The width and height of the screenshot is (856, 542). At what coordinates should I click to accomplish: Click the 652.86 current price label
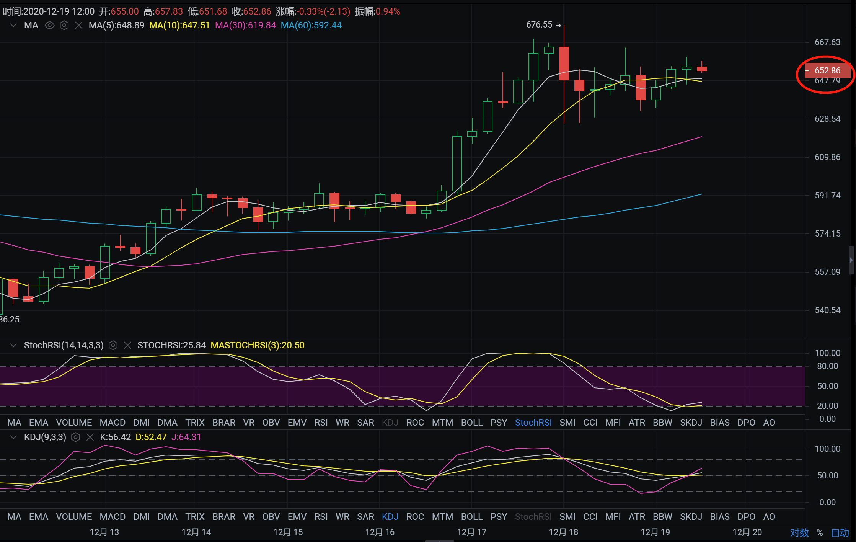827,70
